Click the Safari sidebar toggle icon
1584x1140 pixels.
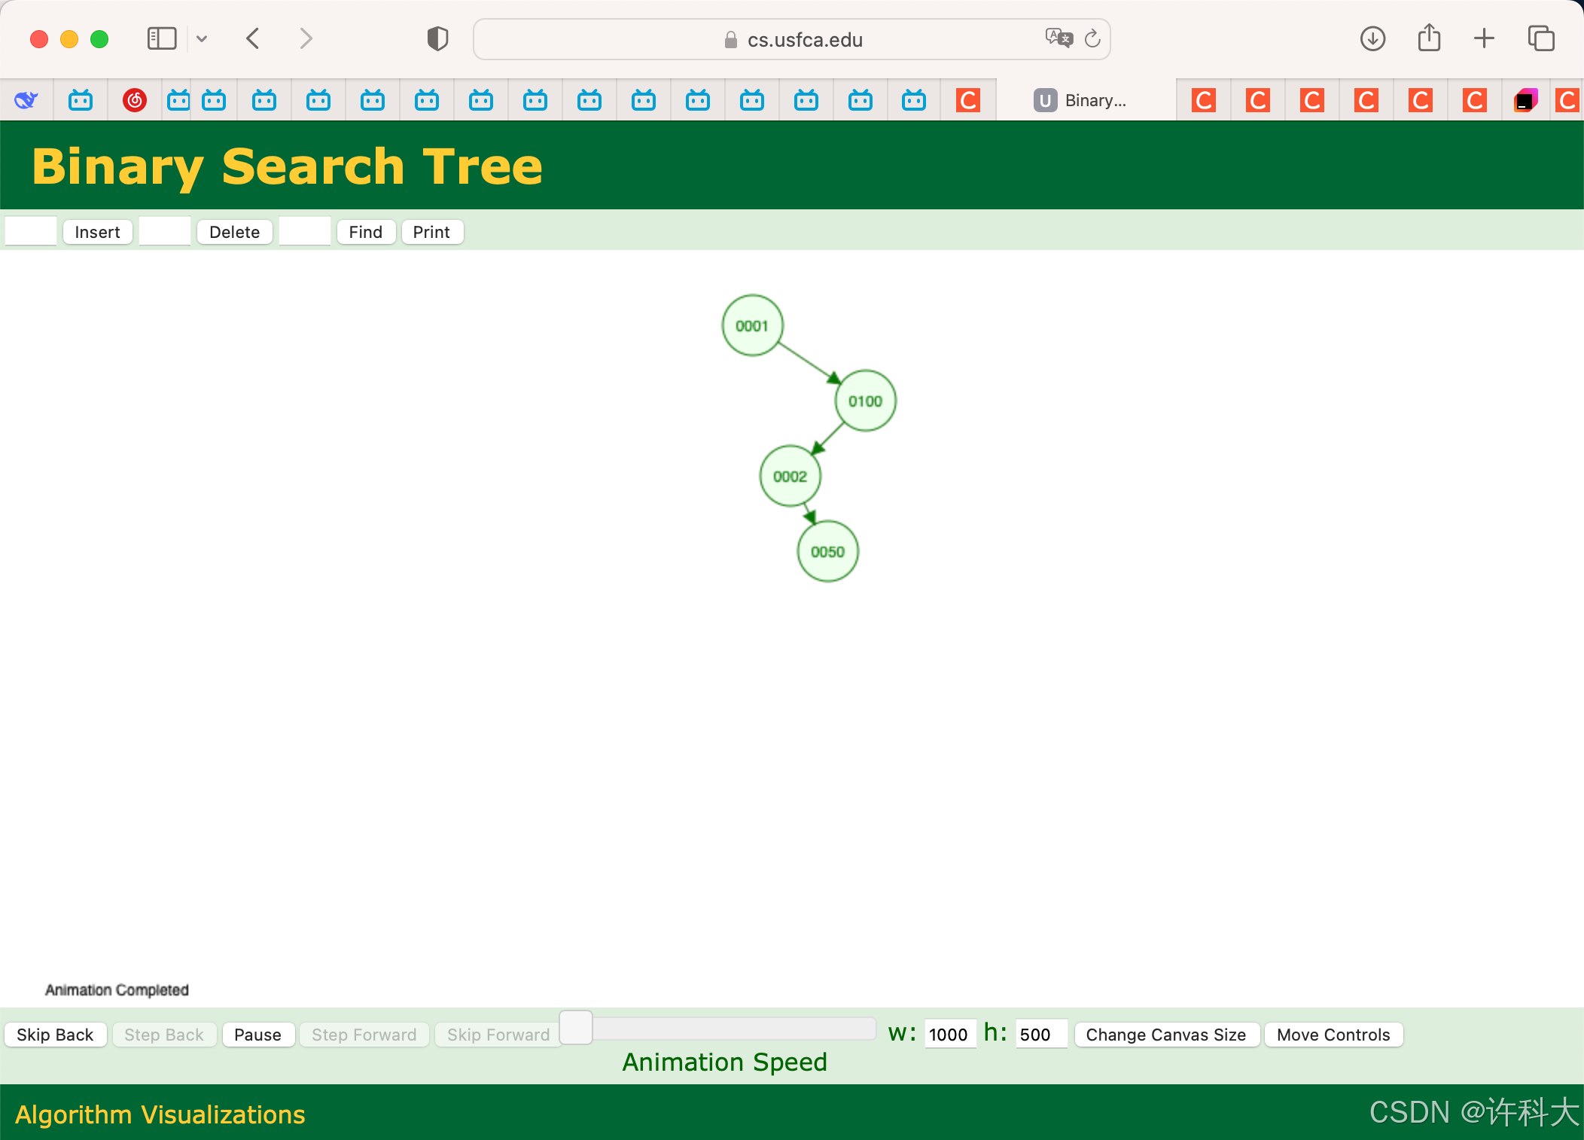click(x=161, y=38)
